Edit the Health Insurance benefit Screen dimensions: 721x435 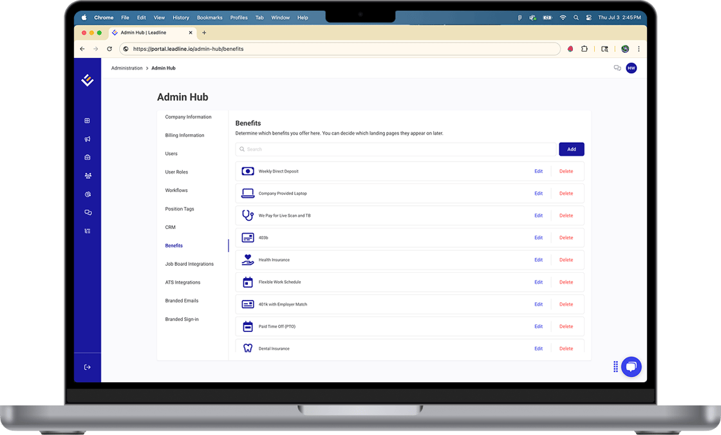538,259
